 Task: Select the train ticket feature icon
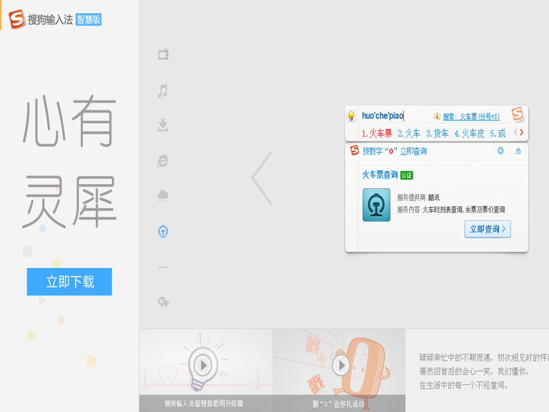[163, 232]
